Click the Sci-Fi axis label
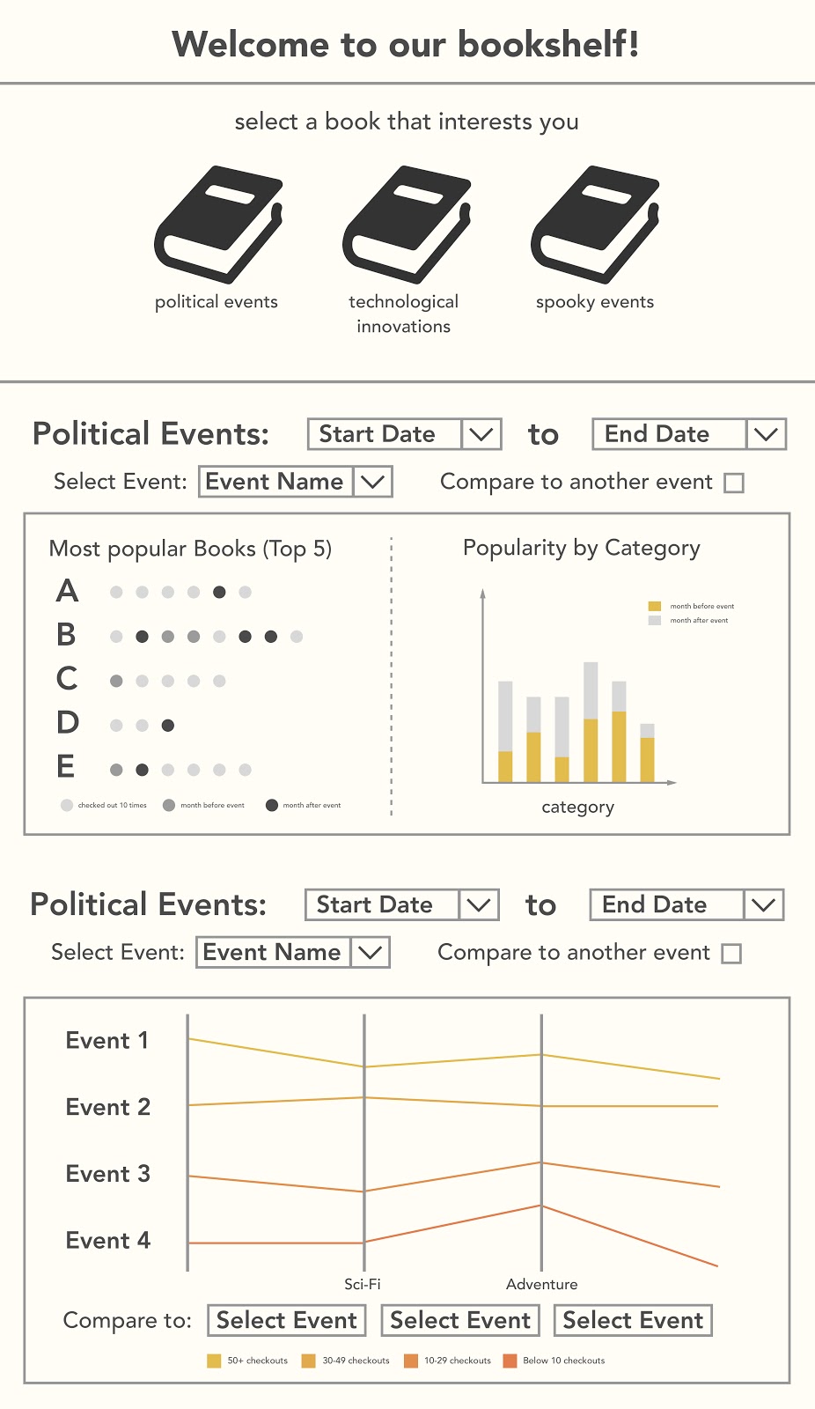Image resolution: width=815 pixels, height=1409 pixels. point(363,1284)
